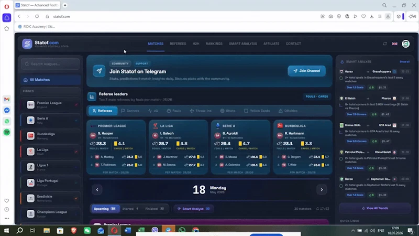Open the UK flag language selector
This screenshot has width=419, height=236.
tap(394, 44)
